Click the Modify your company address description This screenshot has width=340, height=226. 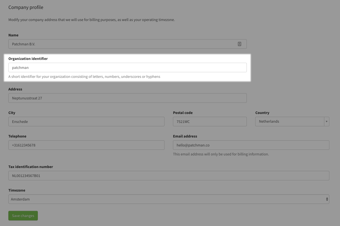pyautogui.click(x=92, y=20)
